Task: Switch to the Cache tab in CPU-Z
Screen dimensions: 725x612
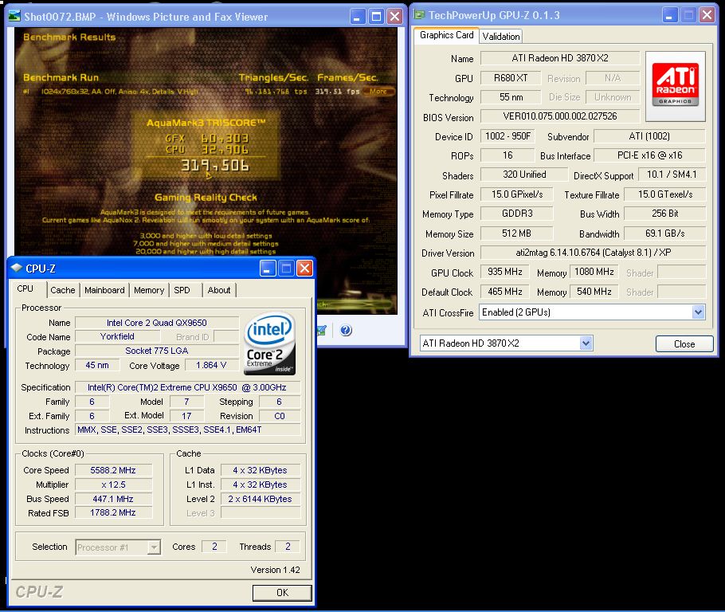Action: tap(63, 290)
